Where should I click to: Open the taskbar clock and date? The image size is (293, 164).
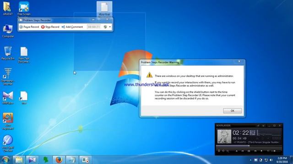coord(282,160)
